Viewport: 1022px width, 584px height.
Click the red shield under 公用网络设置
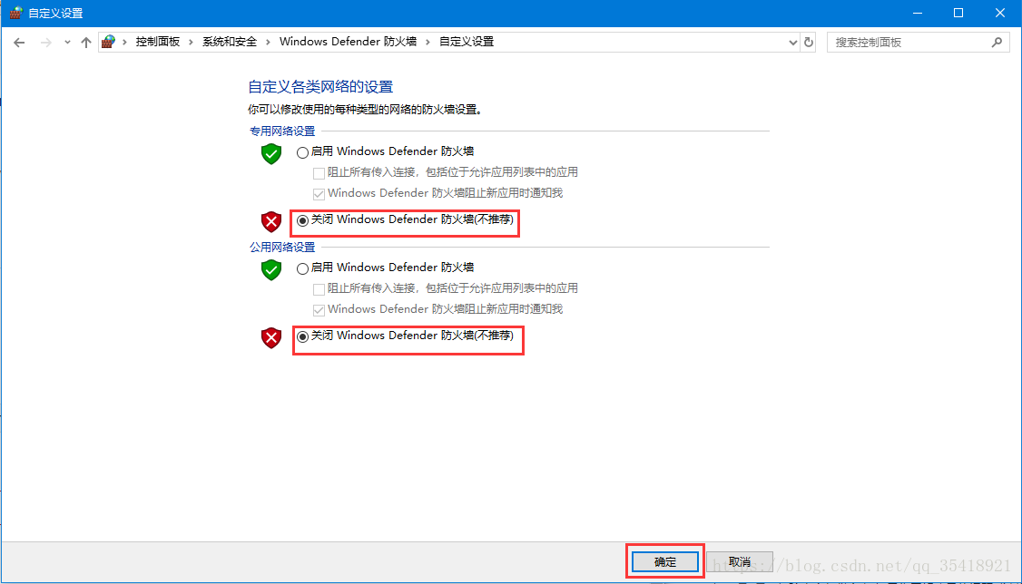(271, 338)
